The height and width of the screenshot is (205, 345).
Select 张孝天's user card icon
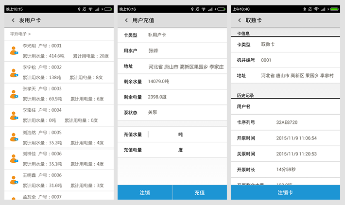click(x=14, y=94)
